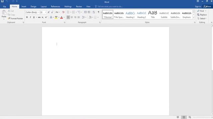
Task: Click the Paste clipboard icon
Action: coord(4,13)
